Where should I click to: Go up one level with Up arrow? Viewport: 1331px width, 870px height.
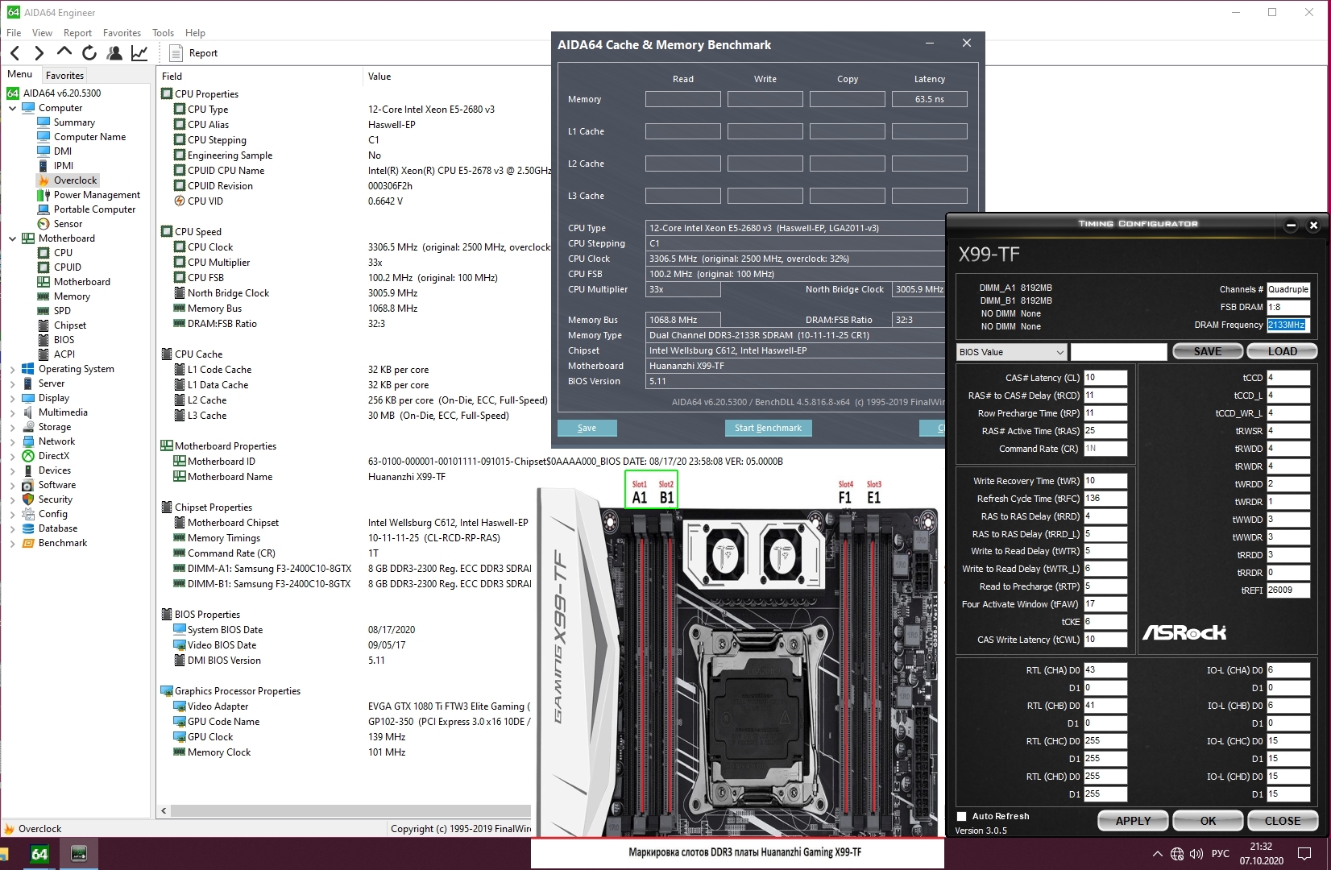[64, 52]
